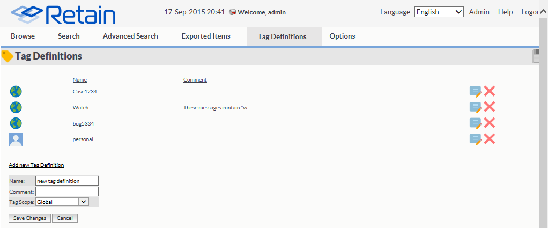Edit the Watch tag definition
Viewport: 548px width, 228px height.
[x=475, y=107]
